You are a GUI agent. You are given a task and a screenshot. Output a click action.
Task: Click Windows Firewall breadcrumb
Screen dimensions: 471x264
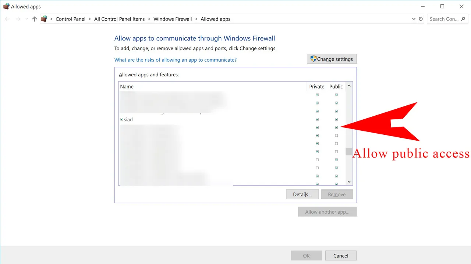(x=173, y=19)
